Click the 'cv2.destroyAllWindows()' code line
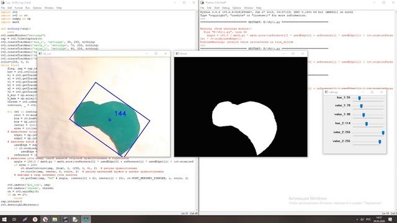 coord(20,205)
